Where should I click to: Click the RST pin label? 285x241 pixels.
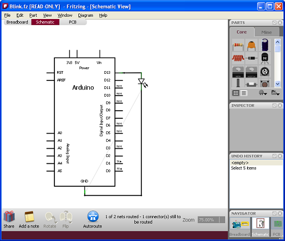click(60, 73)
